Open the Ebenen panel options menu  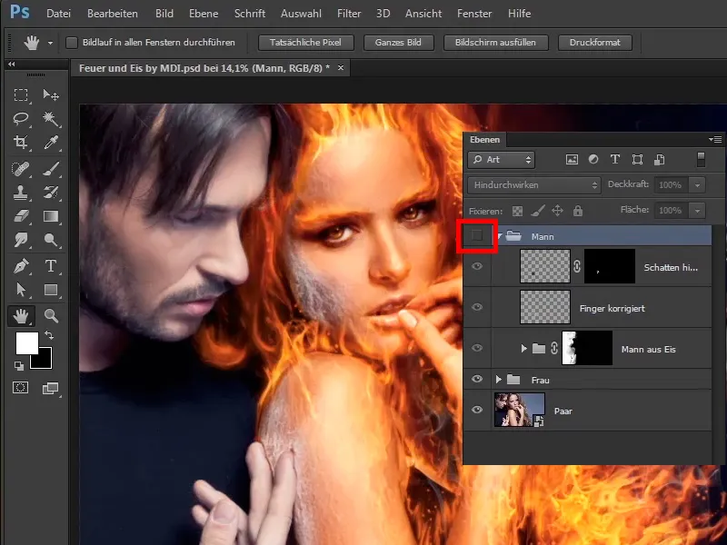715,139
